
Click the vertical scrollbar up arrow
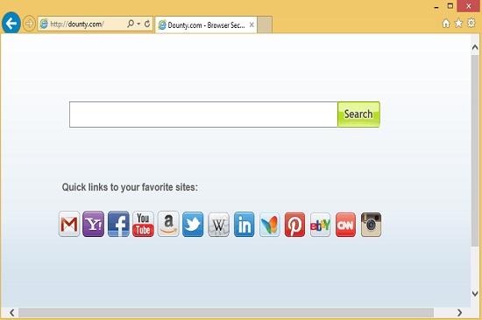point(475,47)
